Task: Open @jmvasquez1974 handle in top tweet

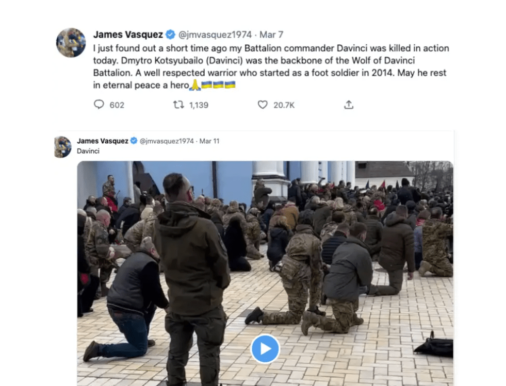Action: point(215,35)
